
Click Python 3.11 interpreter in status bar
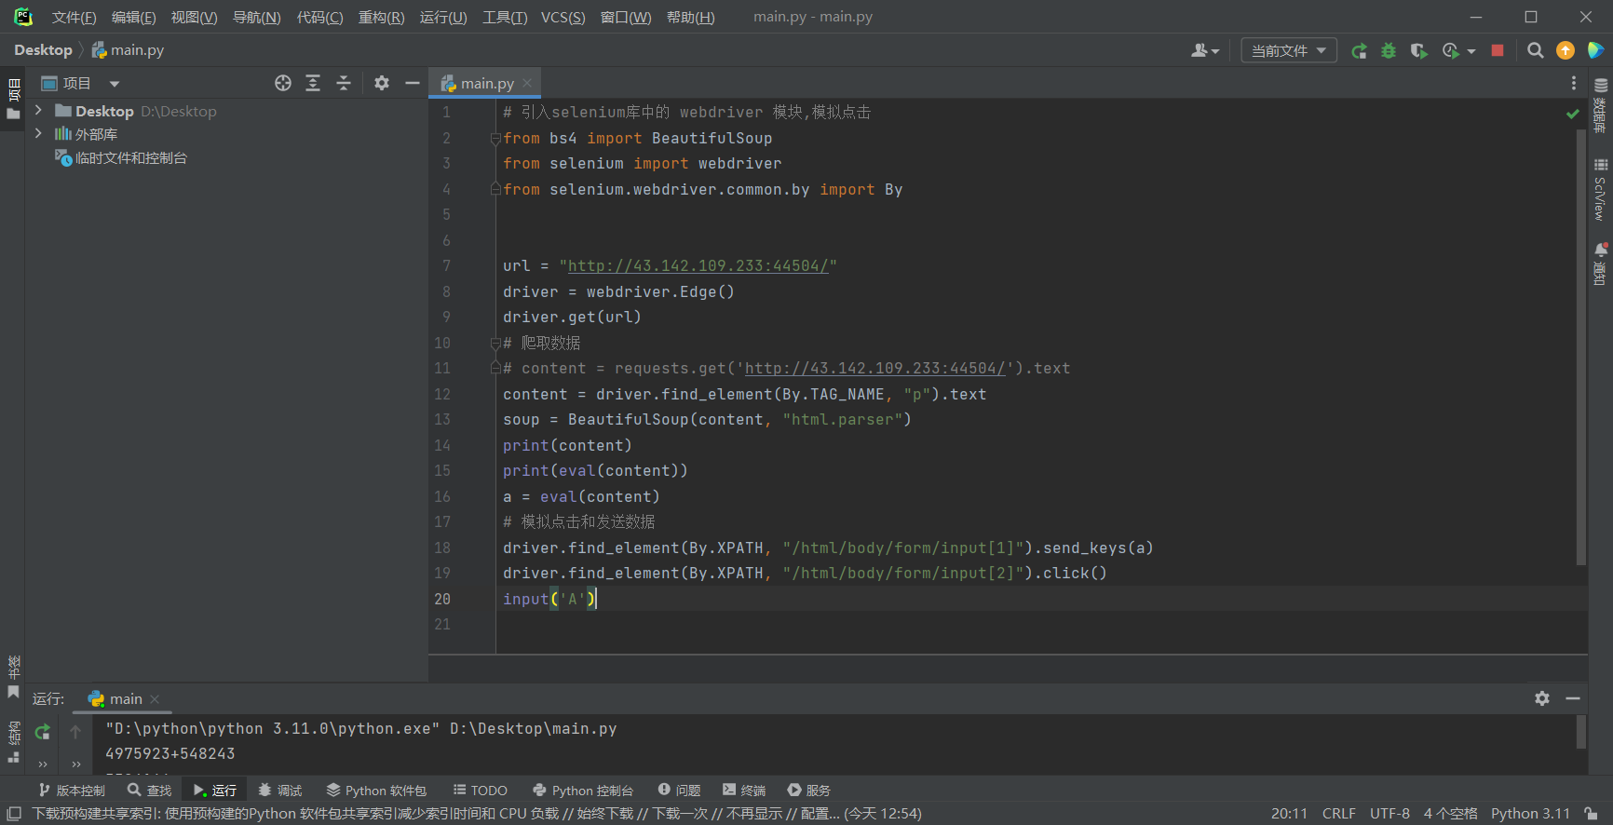1530,814
